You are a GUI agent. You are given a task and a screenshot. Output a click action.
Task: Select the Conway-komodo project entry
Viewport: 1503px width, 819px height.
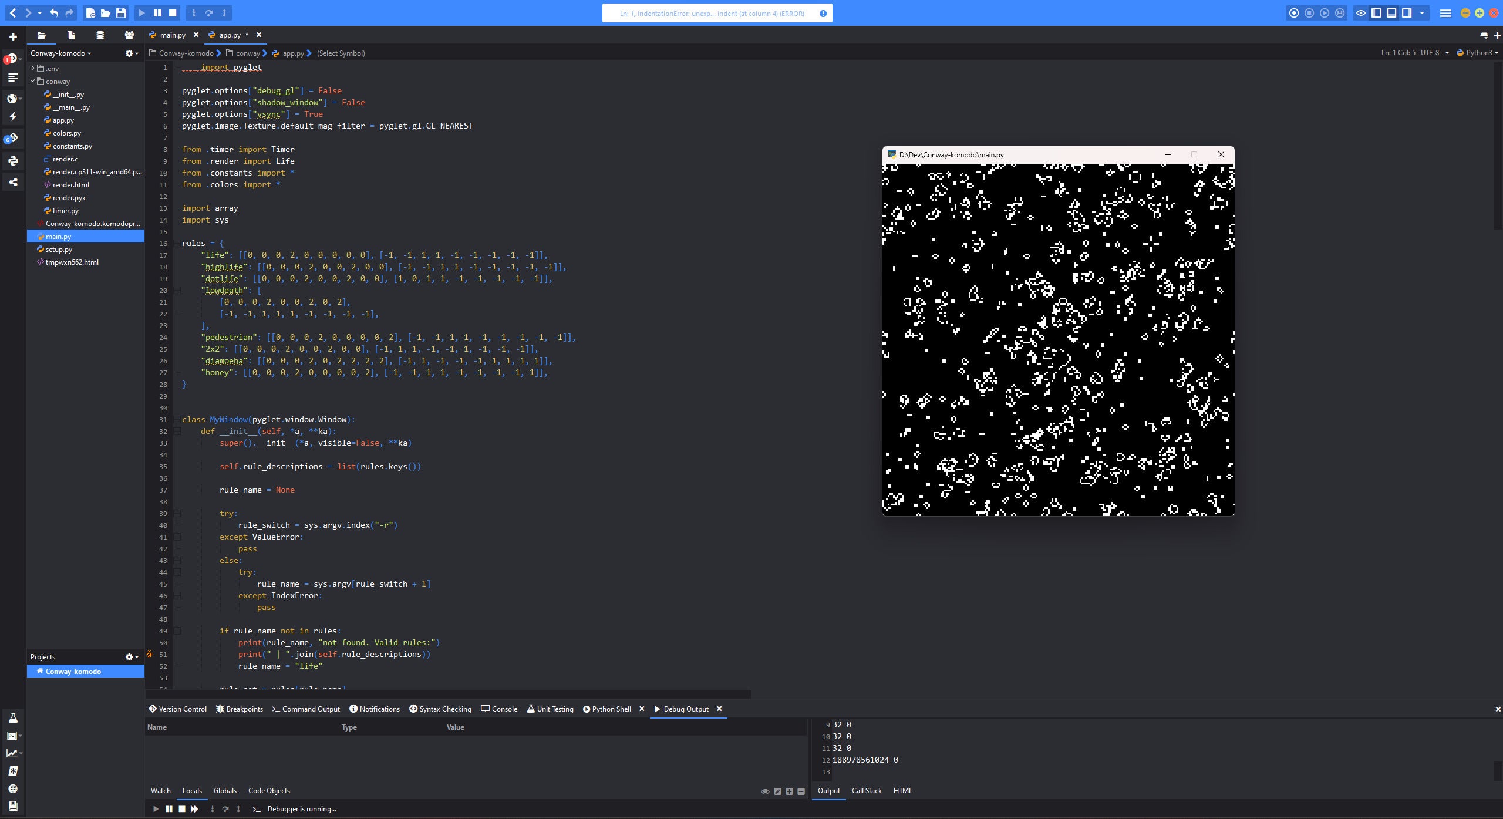[x=86, y=672]
